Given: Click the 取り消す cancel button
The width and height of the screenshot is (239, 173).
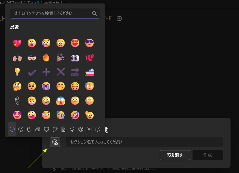Looking at the screenshot, I should point(175,155).
